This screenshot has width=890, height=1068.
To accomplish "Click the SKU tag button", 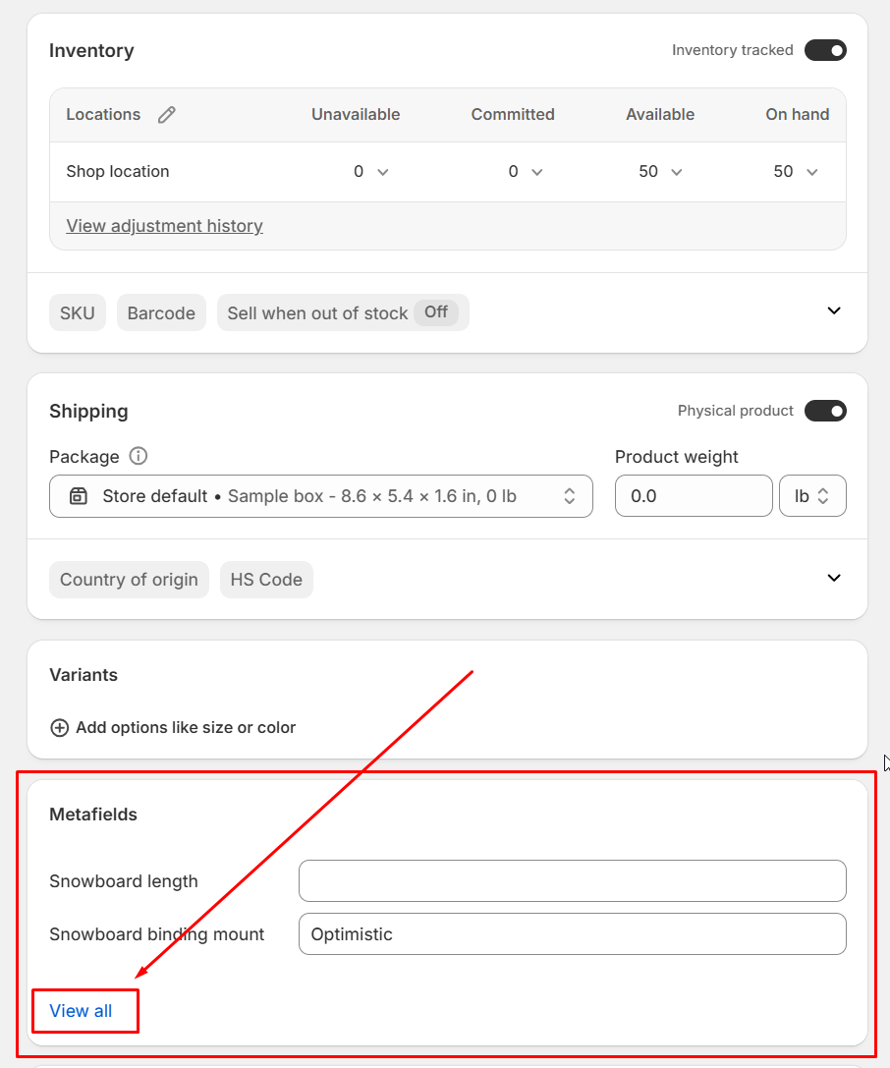I will pos(78,313).
